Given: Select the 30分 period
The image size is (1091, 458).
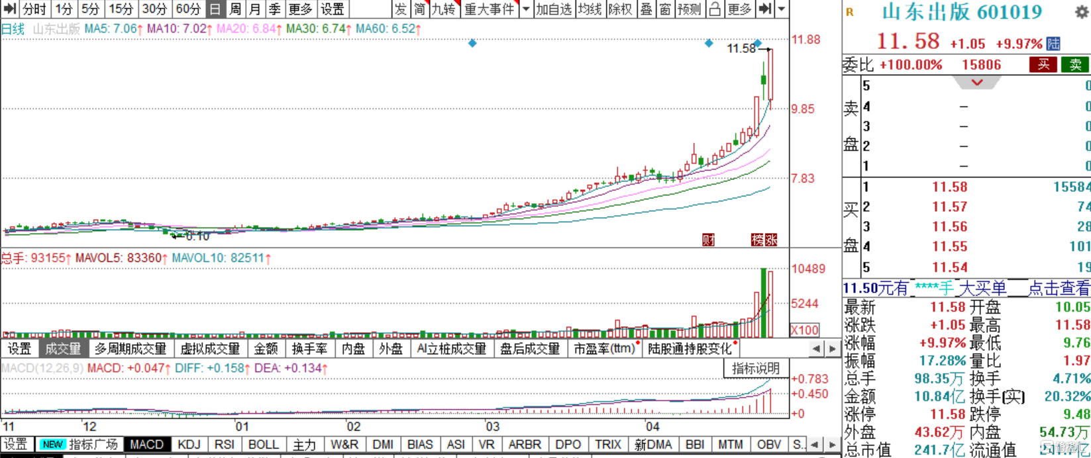Looking at the screenshot, I should (x=154, y=9).
